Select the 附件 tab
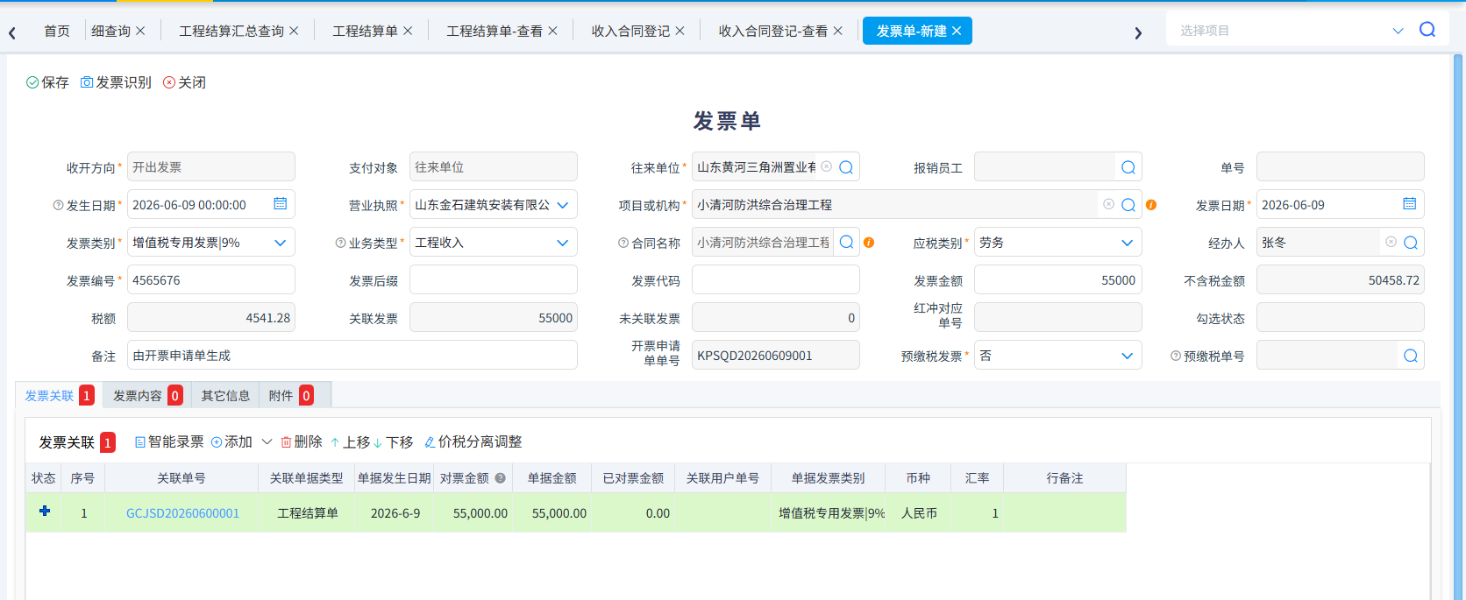Image resolution: width=1466 pixels, height=600 pixels. pos(294,396)
